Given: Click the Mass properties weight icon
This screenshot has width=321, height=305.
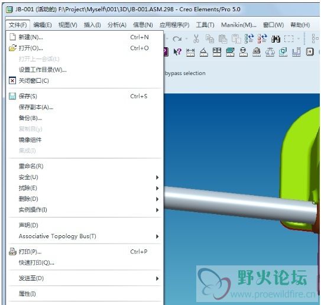Looking at the screenshot, I should [257, 52].
